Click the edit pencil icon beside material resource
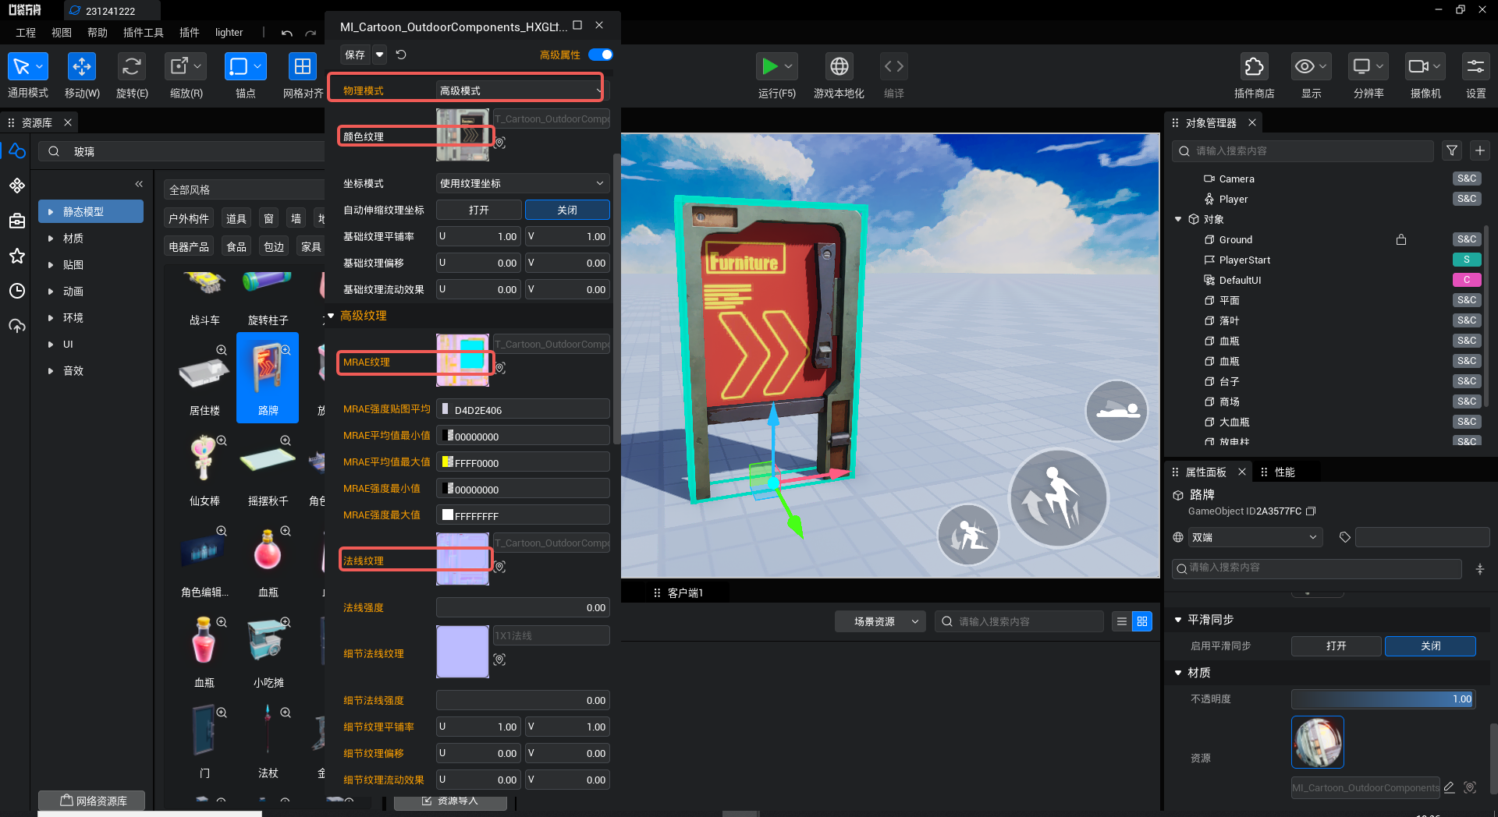Image resolution: width=1498 pixels, height=817 pixels. (1449, 787)
